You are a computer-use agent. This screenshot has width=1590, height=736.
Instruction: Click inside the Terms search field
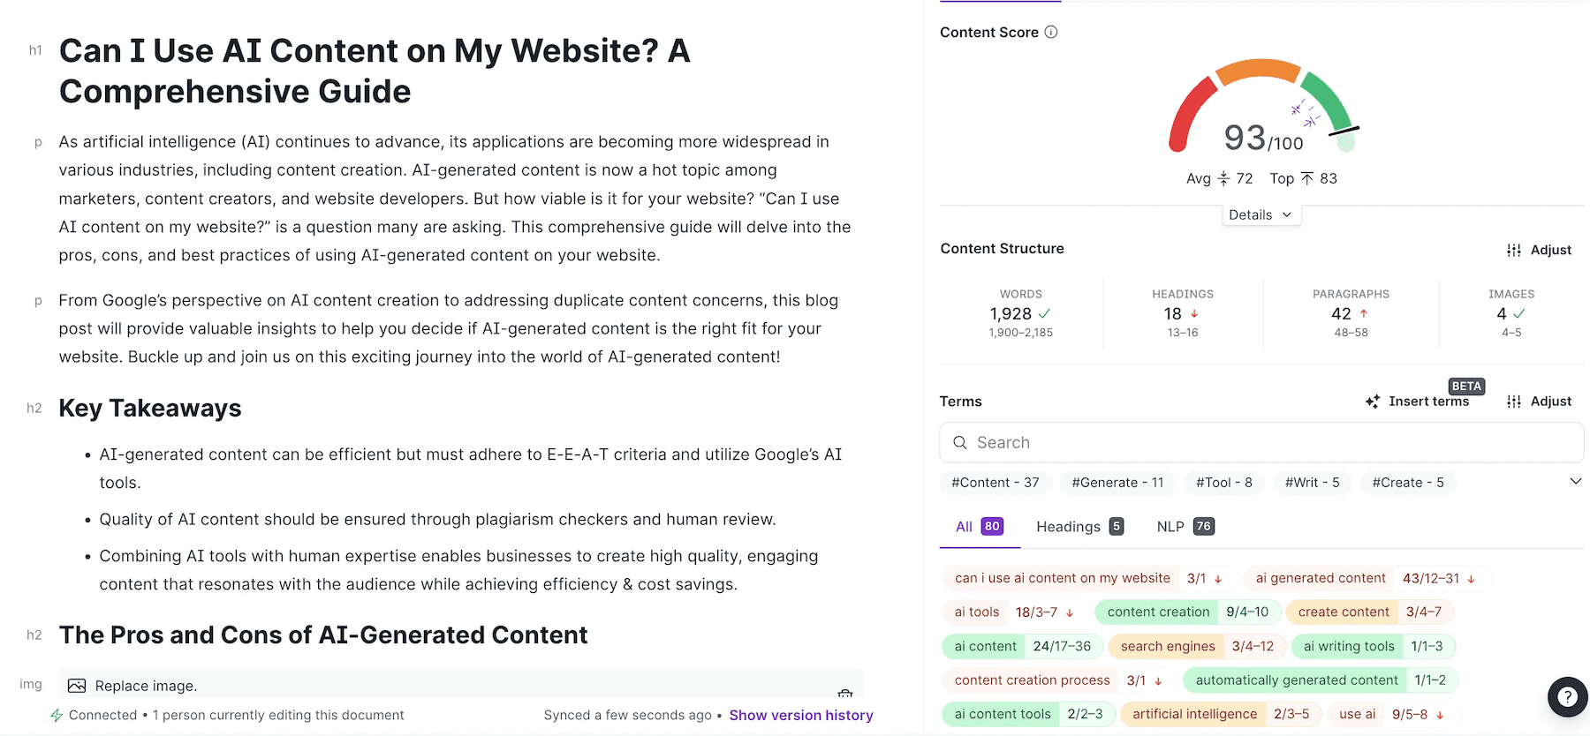[x=1148, y=442]
